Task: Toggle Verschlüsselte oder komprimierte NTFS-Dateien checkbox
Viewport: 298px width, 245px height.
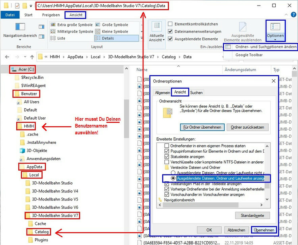Action: click(x=166, y=162)
